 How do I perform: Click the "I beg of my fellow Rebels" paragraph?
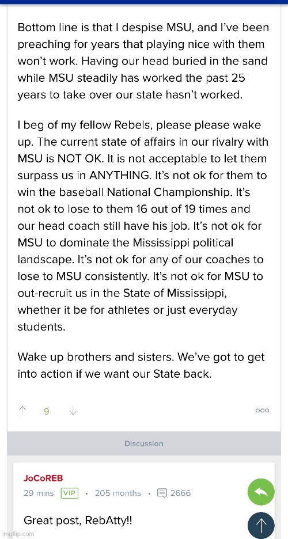(141, 226)
